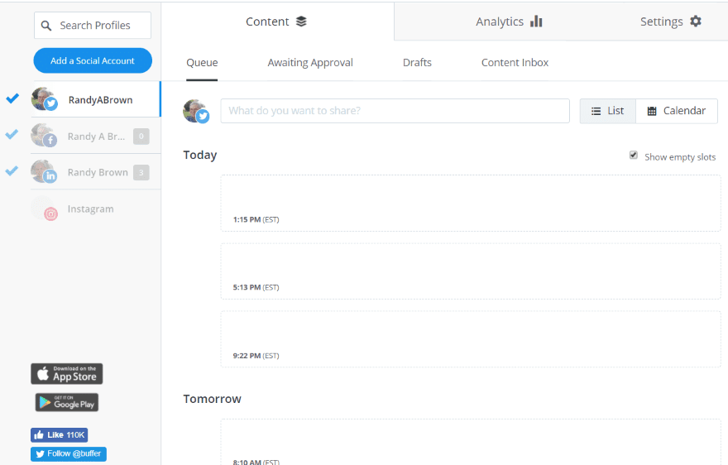Click Randy Brown LinkedIn avatar

click(44, 171)
